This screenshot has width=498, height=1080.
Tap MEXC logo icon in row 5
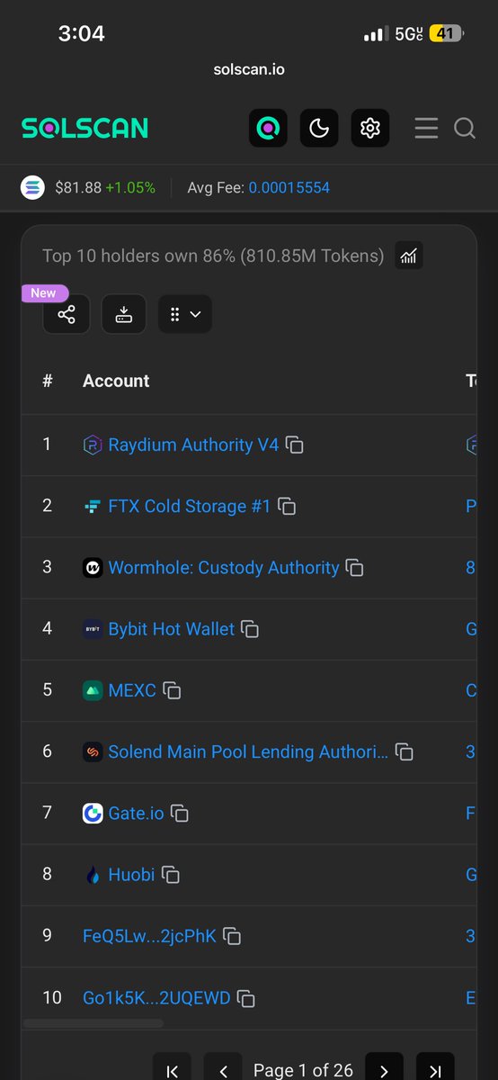click(x=93, y=690)
